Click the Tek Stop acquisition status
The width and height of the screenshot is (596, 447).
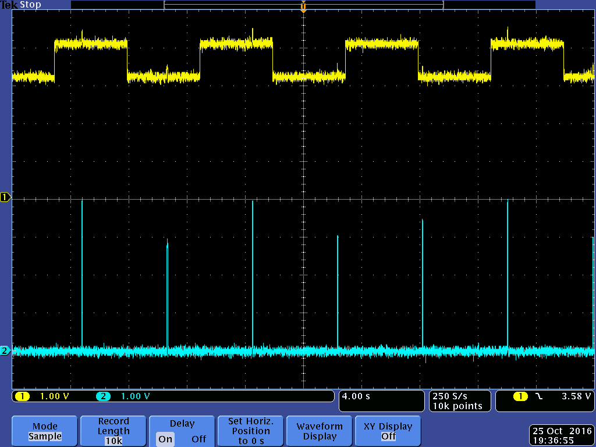21,5
